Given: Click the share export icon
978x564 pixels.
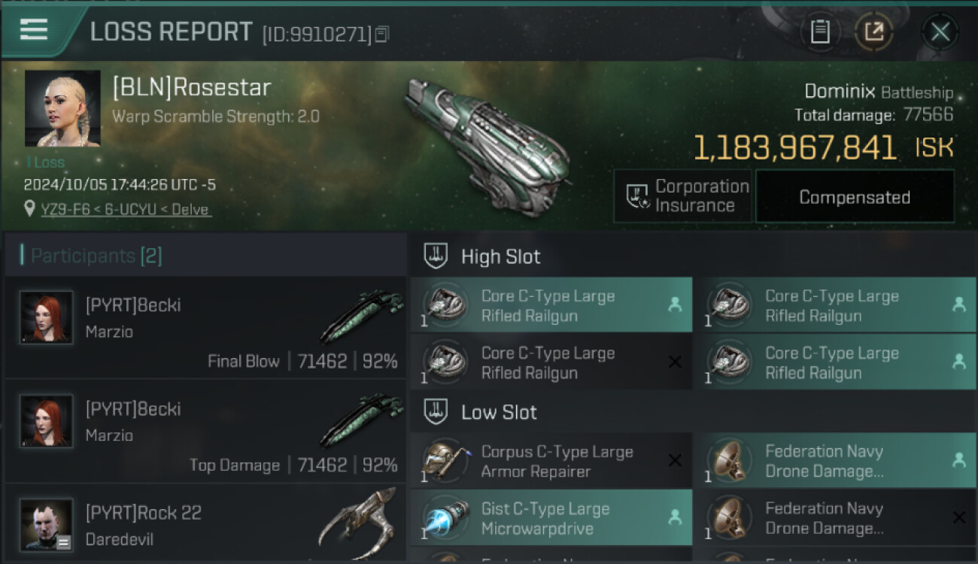Looking at the screenshot, I should [873, 32].
